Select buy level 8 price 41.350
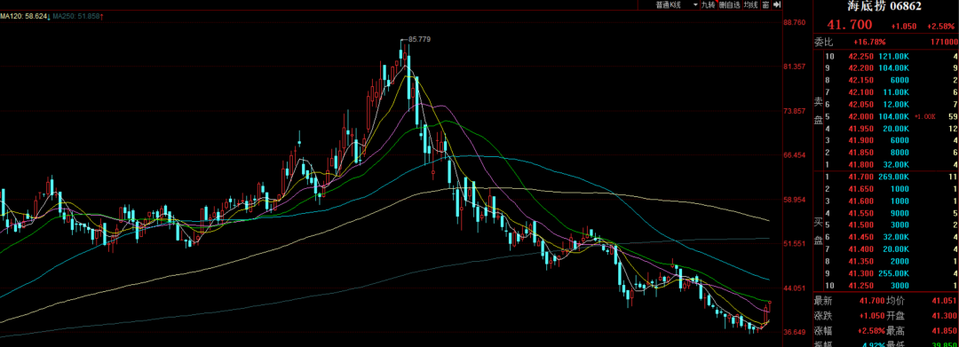The width and height of the screenshot is (959, 347). pyautogui.click(x=860, y=262)
